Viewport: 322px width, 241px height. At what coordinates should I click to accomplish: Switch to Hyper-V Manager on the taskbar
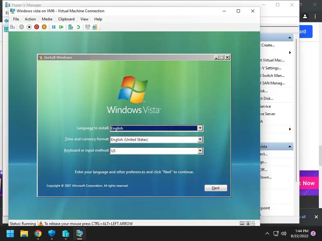click(66, 233)
